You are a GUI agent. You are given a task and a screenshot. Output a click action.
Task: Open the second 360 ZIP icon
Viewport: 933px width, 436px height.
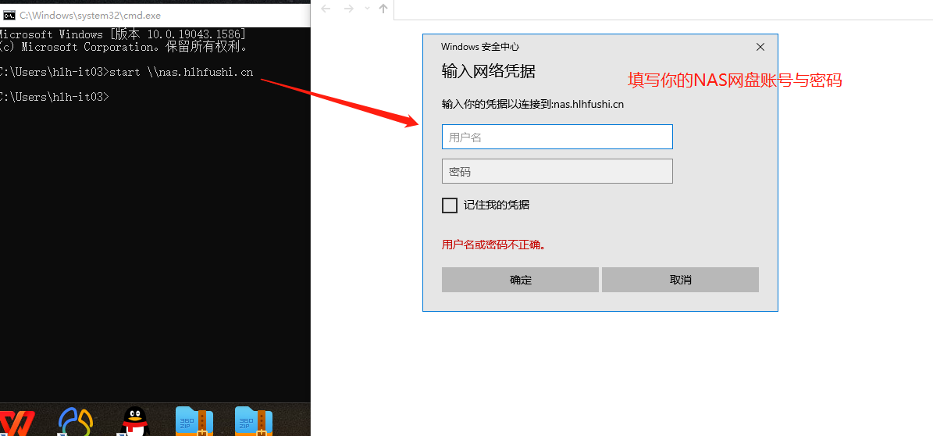(x=254, y=422)
